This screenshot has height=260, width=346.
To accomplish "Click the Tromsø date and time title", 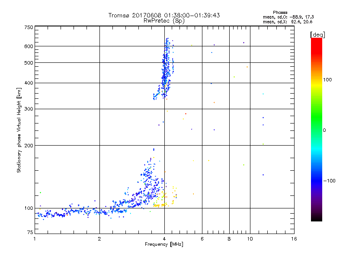I will (x=164, y=15).
